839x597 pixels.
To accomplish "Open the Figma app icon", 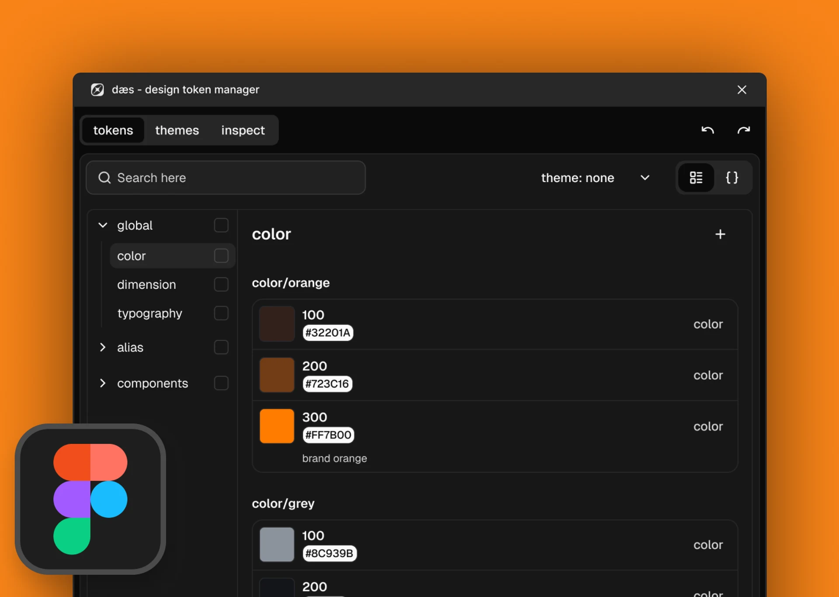I will point(90,499).
